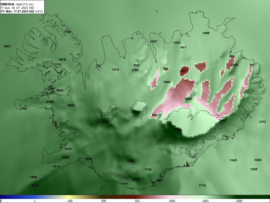The width and height of the screenshot is (270, 203).
Task: Click the 802 value on the map
Action: pos(155,115)
